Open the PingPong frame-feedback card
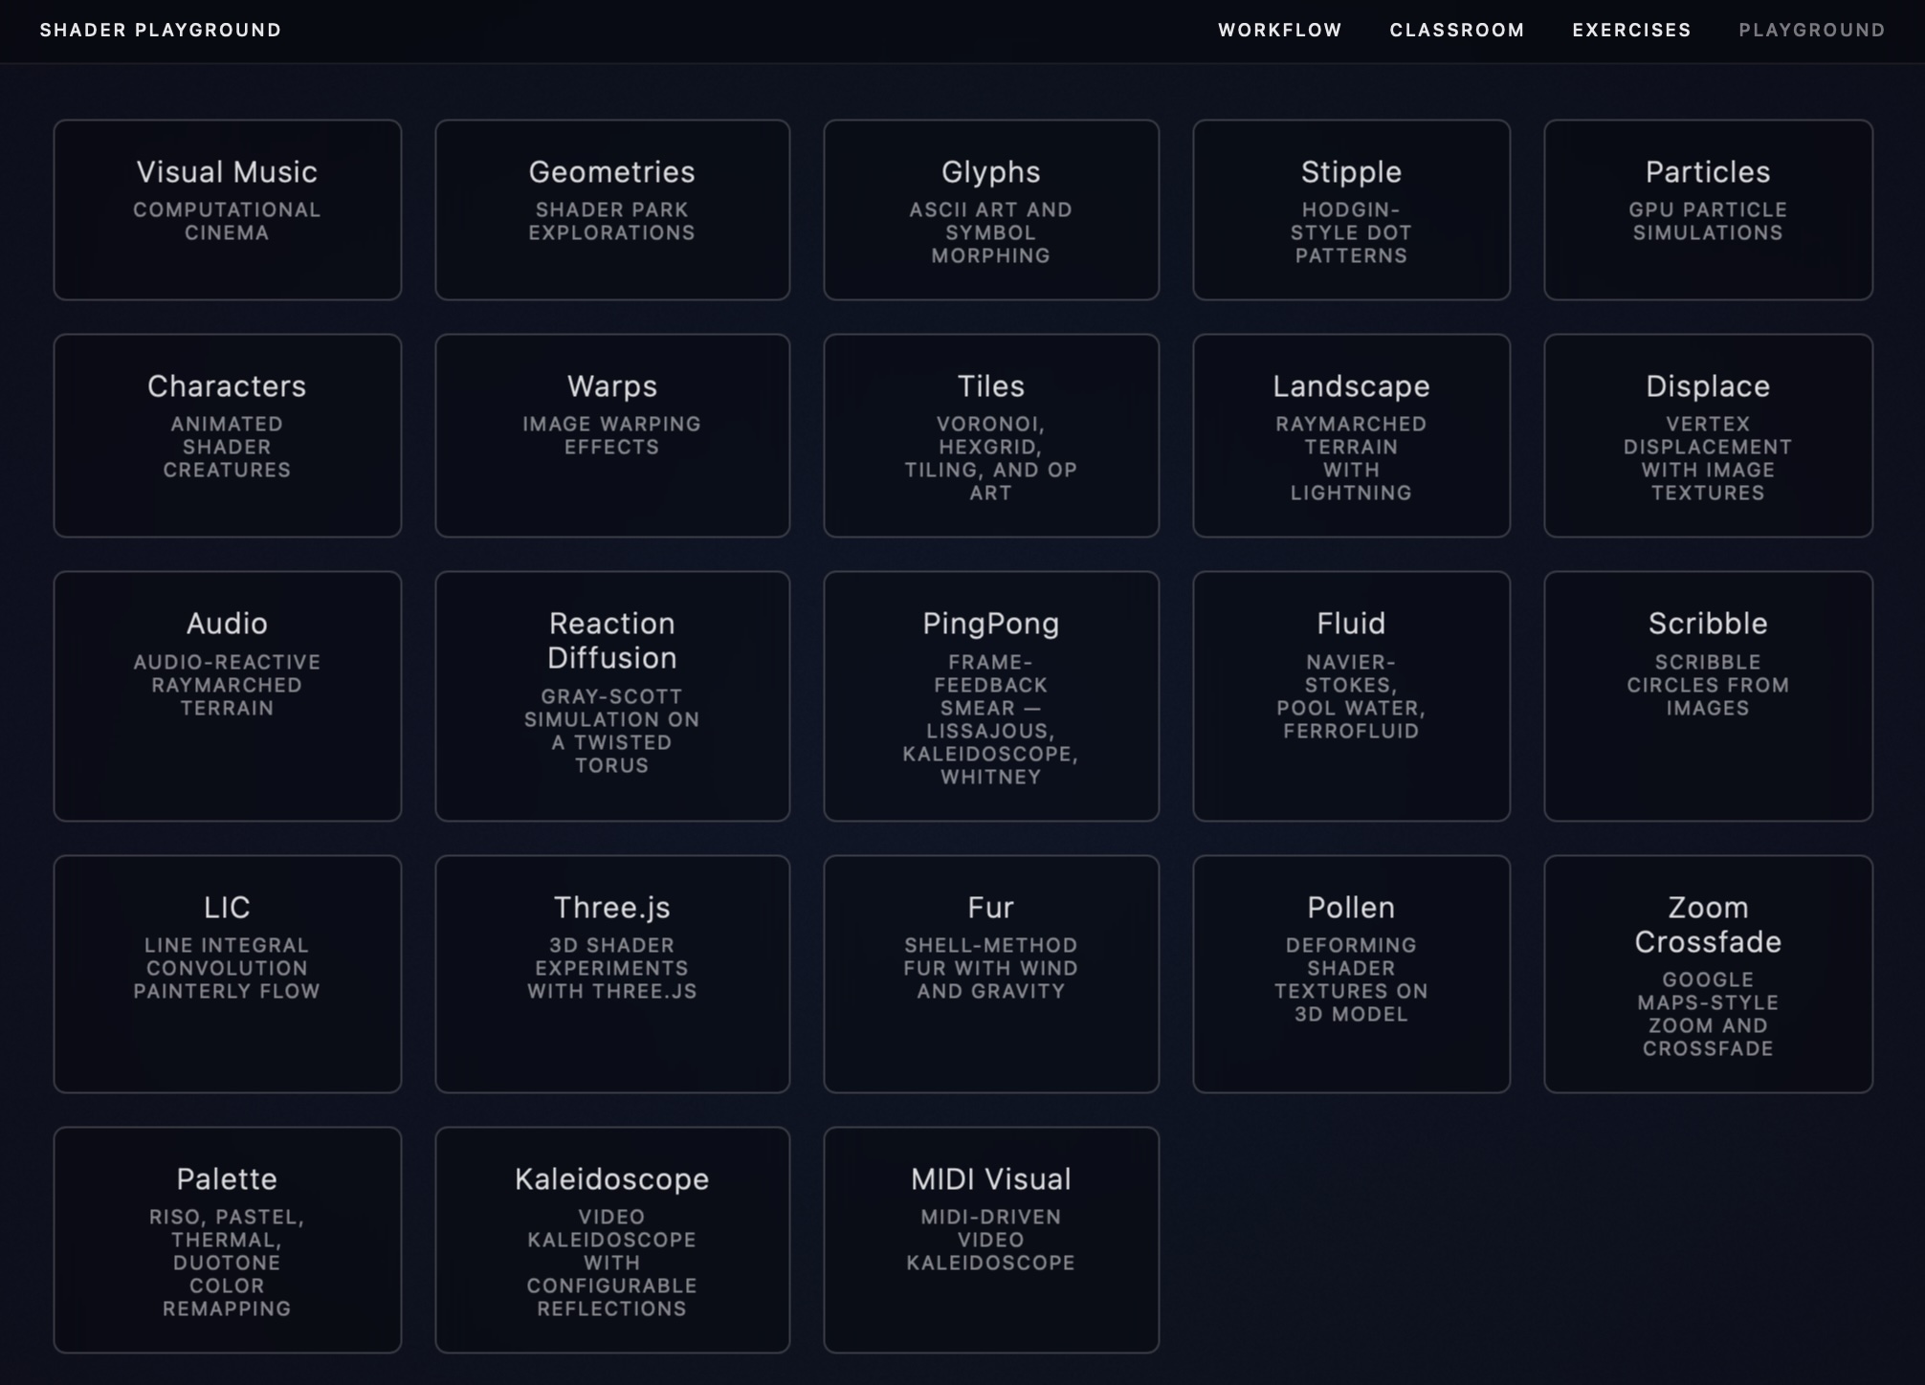 (x=990, y=695)
